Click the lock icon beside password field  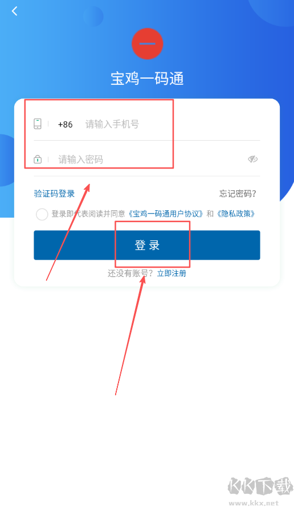point(38,160)
